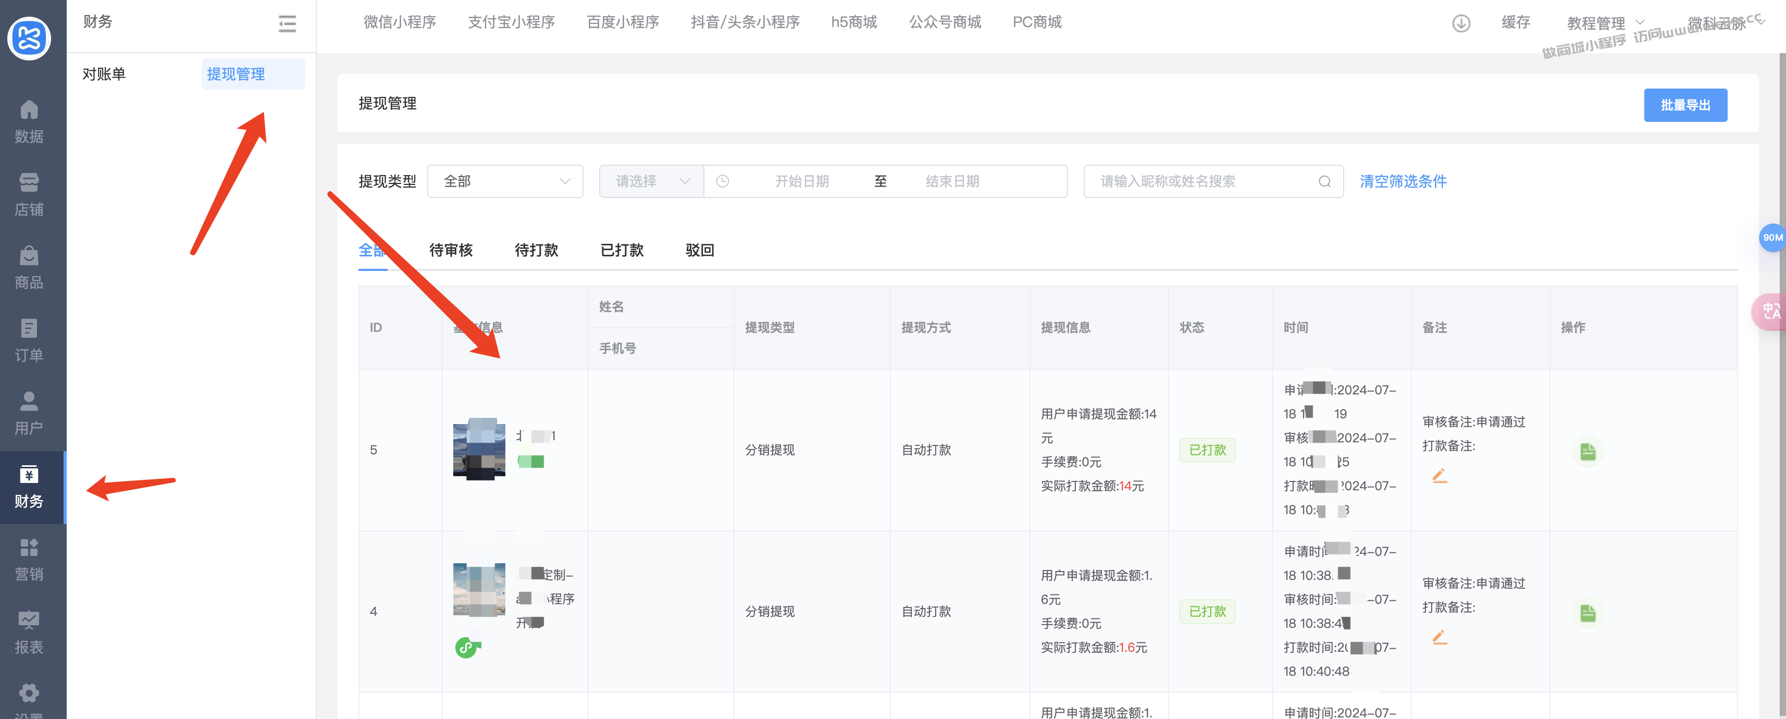Viewport: 1786px width, 719px height.
Task: Edit remark pencil icon for row ID 4
Action: click(1440, 637)
